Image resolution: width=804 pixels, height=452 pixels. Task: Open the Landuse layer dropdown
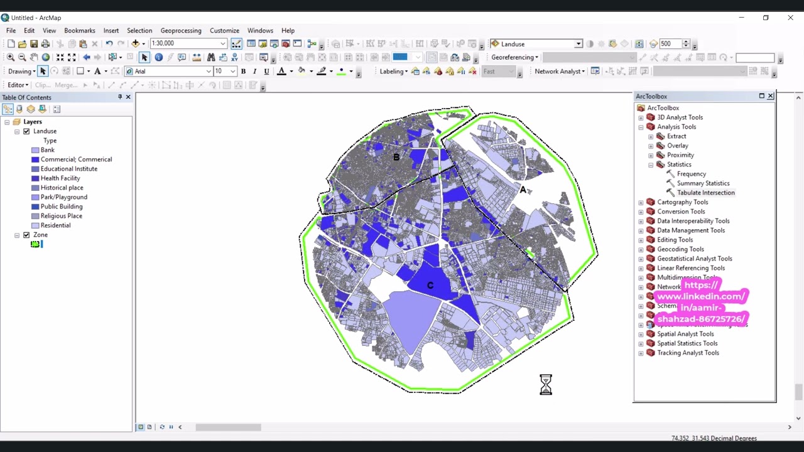click(578, 44)
